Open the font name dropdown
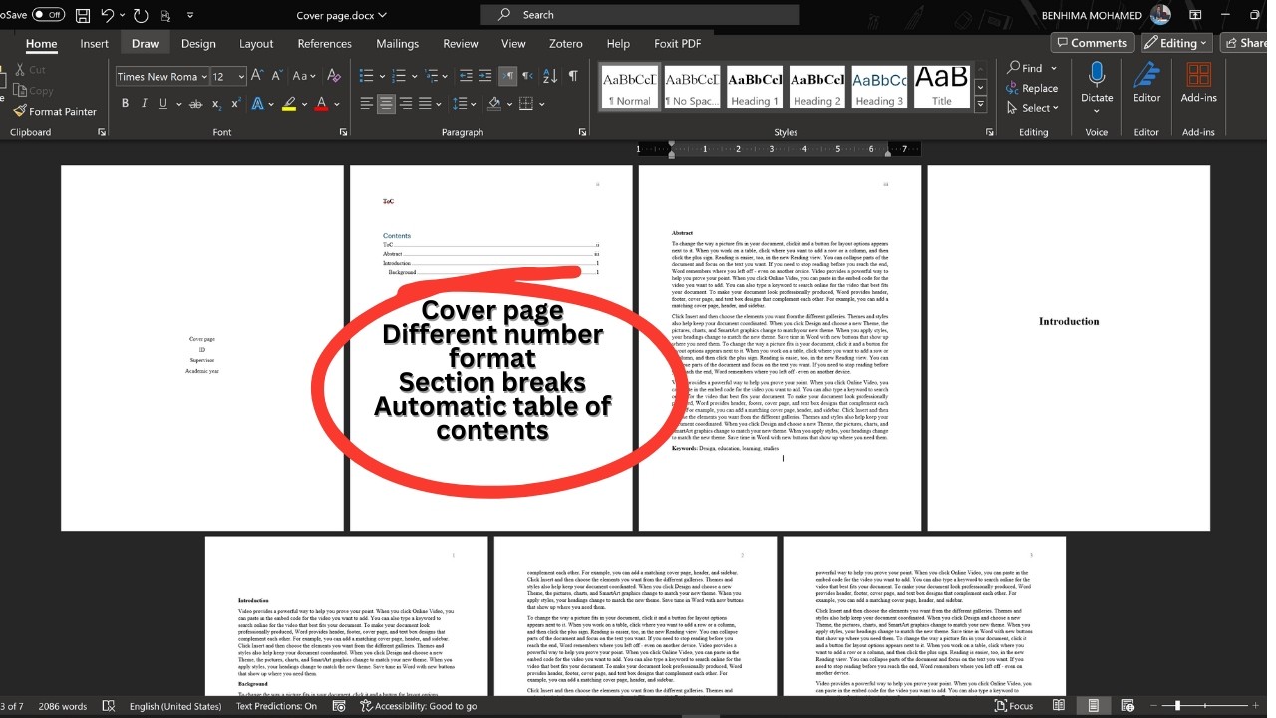The width and height of the screenshot is (1276, 718). [x=204, y=77]
